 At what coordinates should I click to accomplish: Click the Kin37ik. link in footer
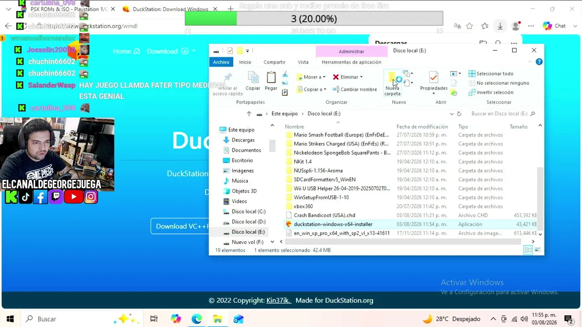click(x=279, y=300)
